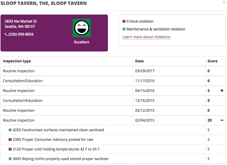
Task: Click the Inspection type column header
Action: coord(17,61)
